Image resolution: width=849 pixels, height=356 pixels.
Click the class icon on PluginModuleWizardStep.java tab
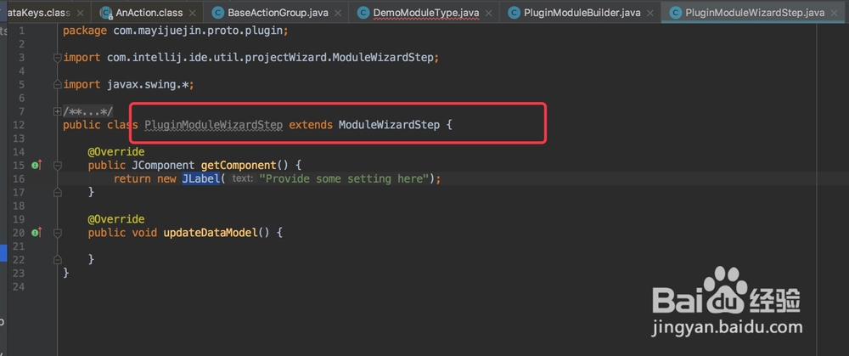click(x=675, y=13)
